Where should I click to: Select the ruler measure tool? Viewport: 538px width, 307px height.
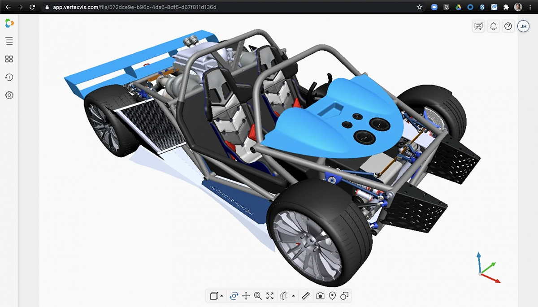pyautogui.click(x=306, y=296)
